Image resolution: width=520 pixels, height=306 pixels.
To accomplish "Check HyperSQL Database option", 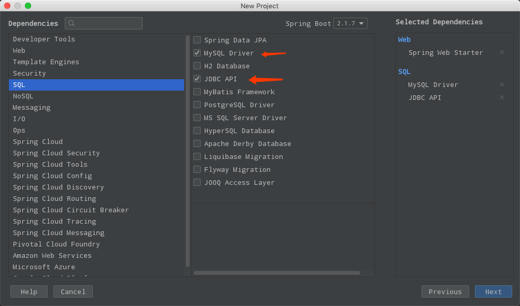I will pos(197,130).
